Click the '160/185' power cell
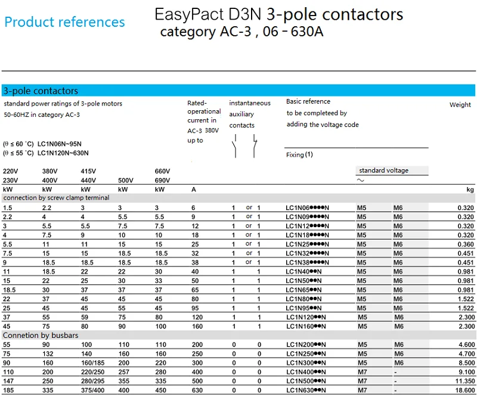 [93, 363]
